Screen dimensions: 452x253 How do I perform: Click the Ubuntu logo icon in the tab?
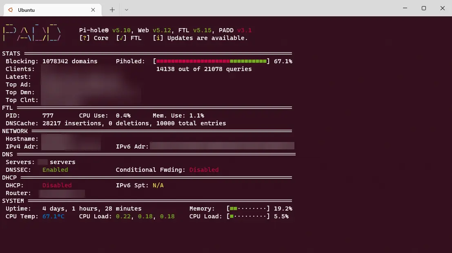pos(10,9)
